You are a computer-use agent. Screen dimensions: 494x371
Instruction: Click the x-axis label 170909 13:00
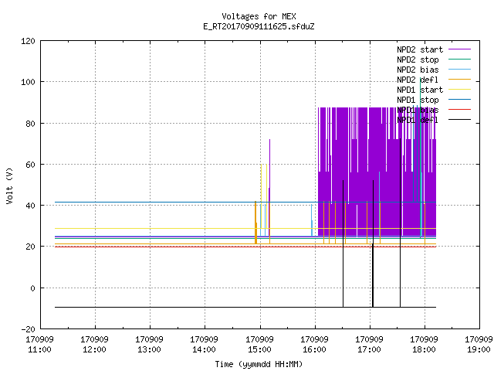(x=149, y=345)
